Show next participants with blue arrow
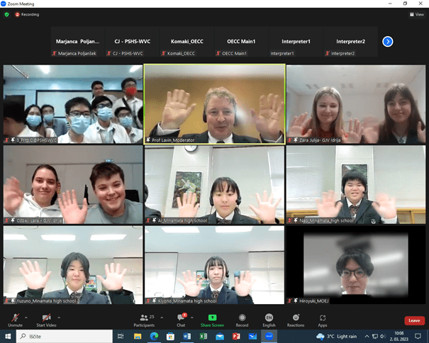Viewport: 429px width, 343px height. [387, 42]
